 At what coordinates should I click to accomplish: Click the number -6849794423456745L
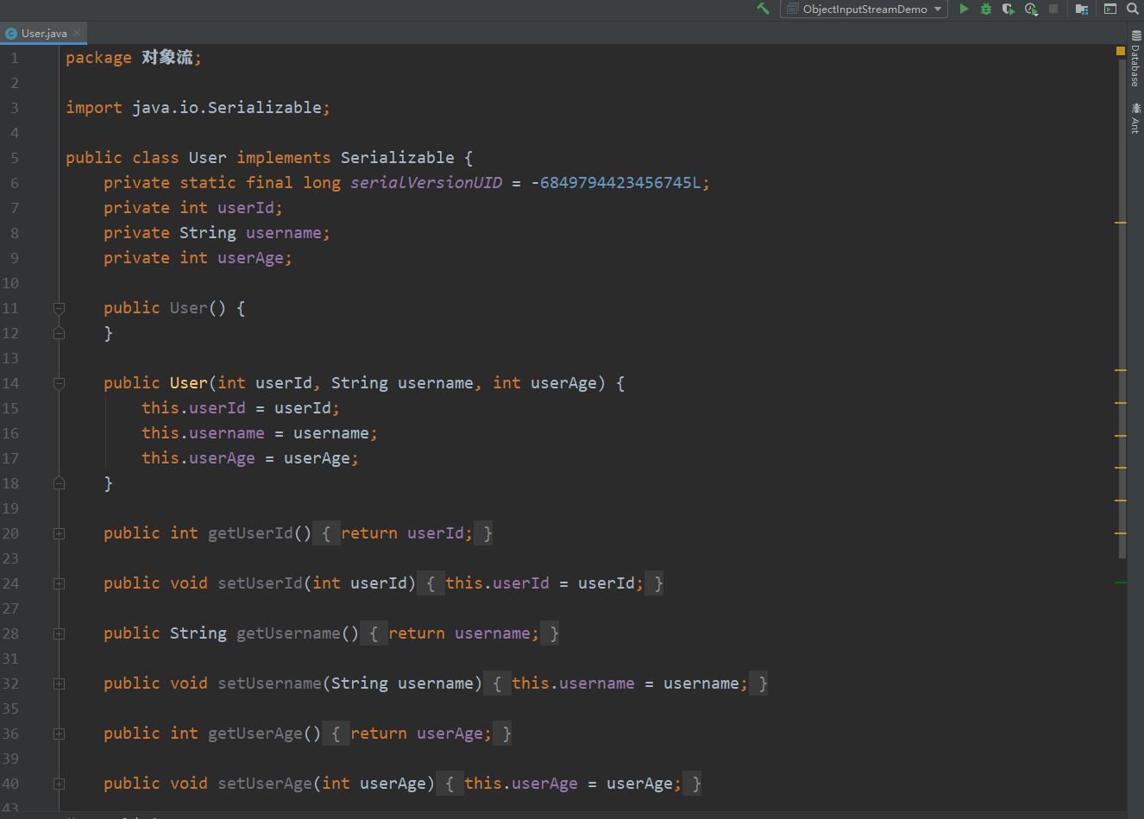tap(616, 183)
